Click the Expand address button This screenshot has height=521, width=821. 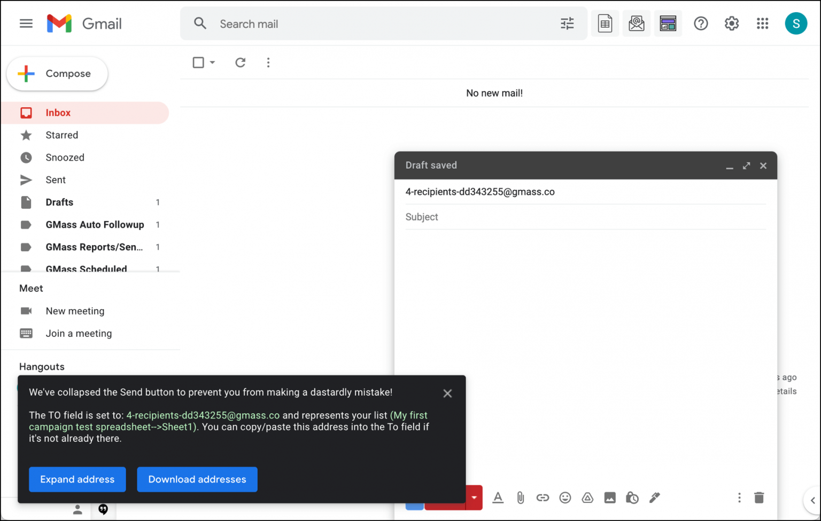[77, 479]
